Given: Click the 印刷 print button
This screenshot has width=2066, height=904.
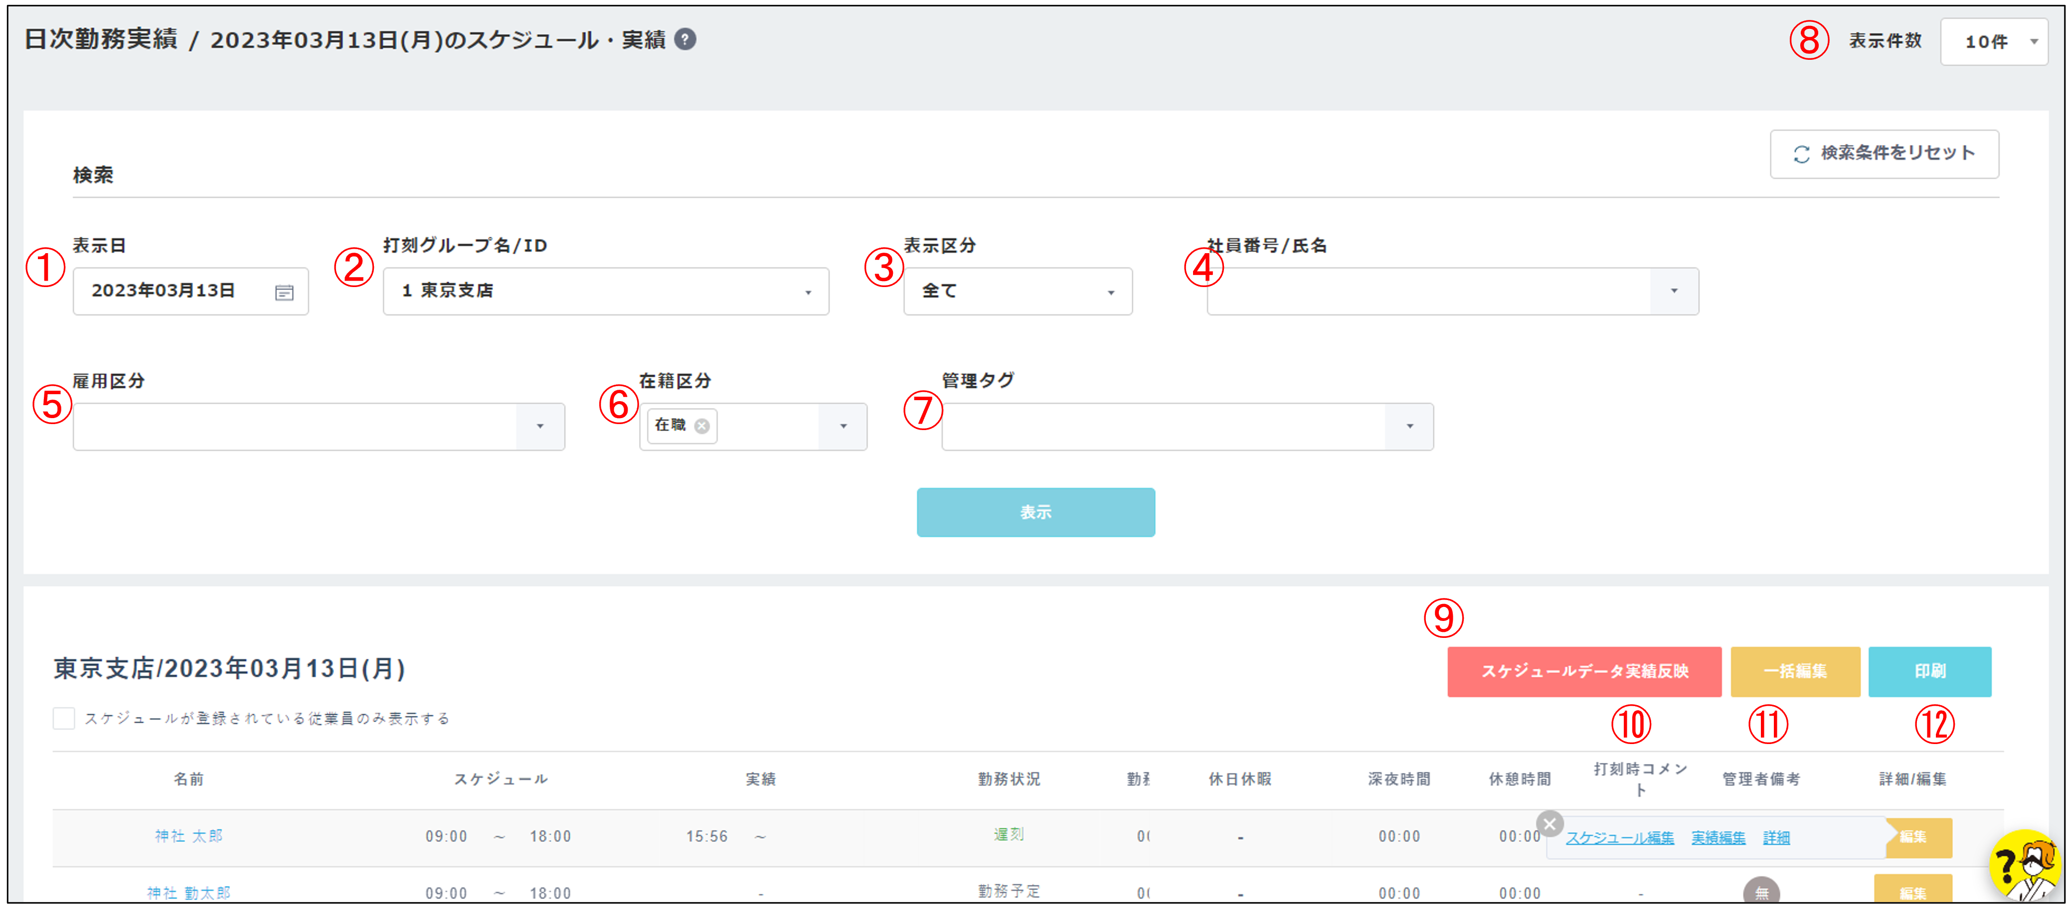Looking at the screenshot, I should 1929,672.
